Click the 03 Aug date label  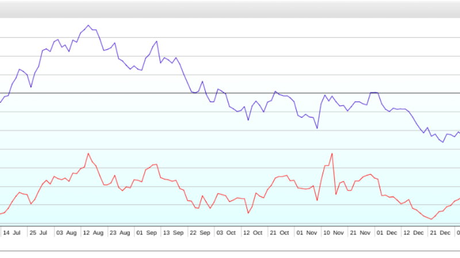(66, 233)
